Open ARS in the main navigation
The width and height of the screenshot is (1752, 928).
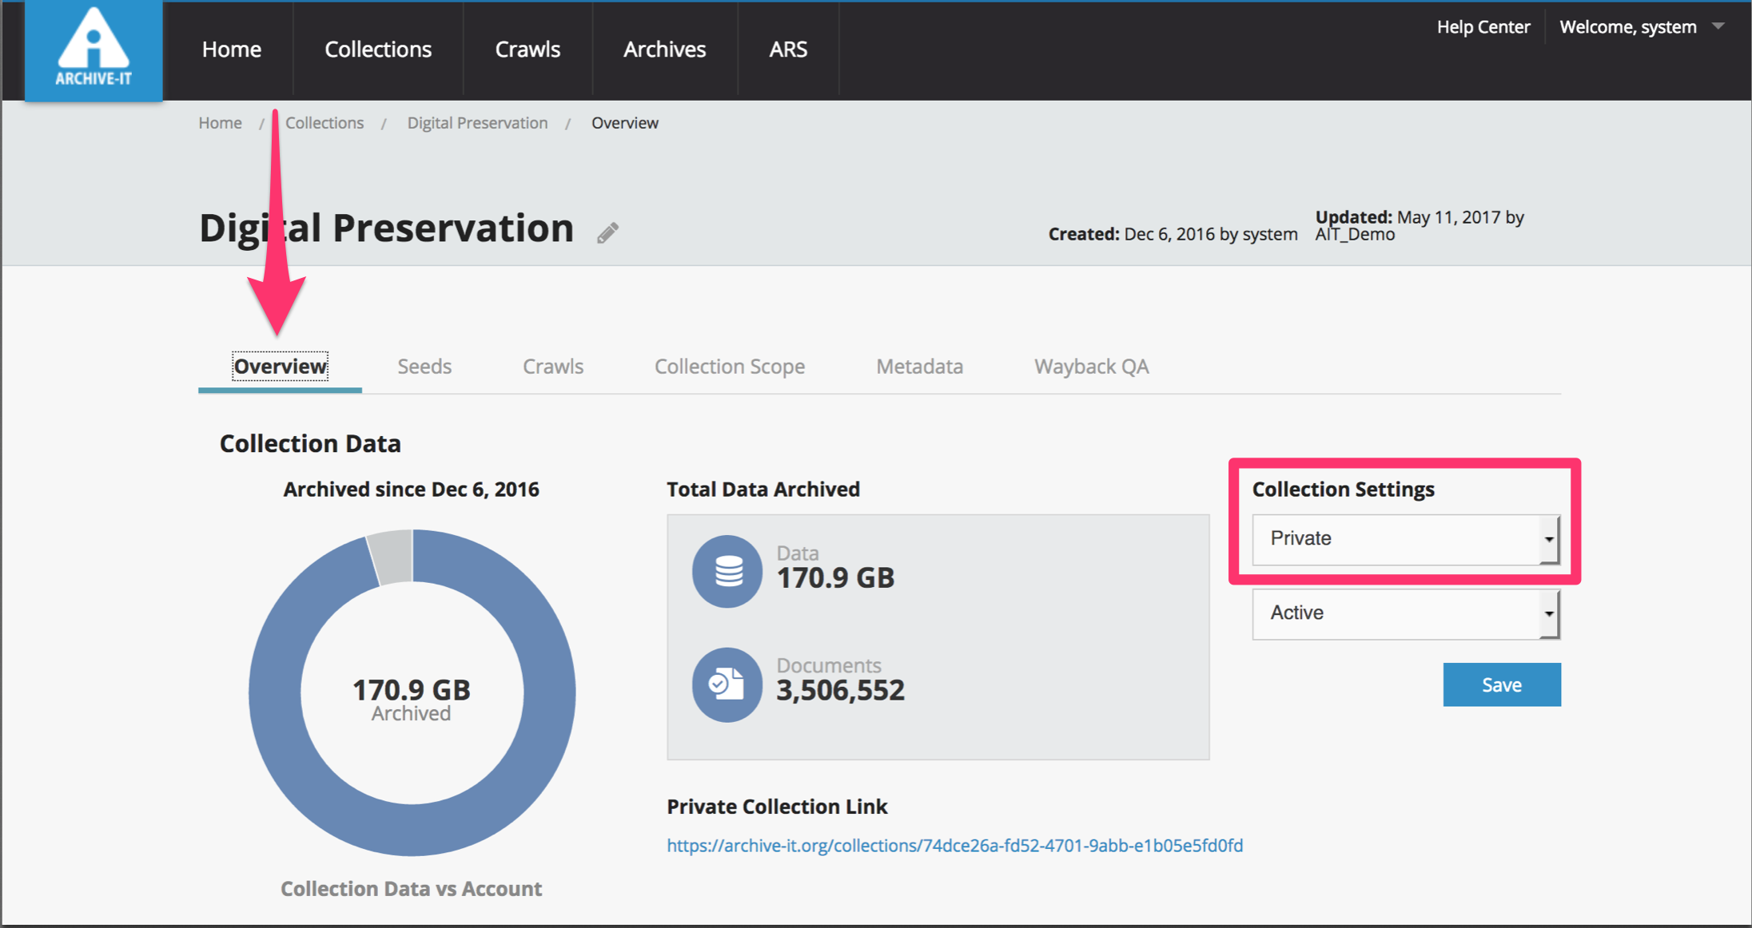click(x=788, y=50)
